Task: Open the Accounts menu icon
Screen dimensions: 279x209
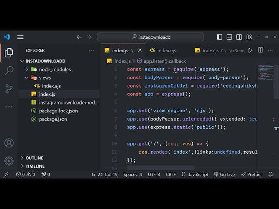Action: (9, 143)
